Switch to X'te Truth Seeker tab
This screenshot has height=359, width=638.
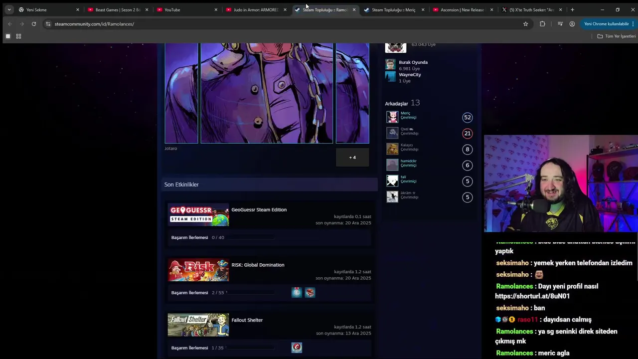click(x=532, y=9)
